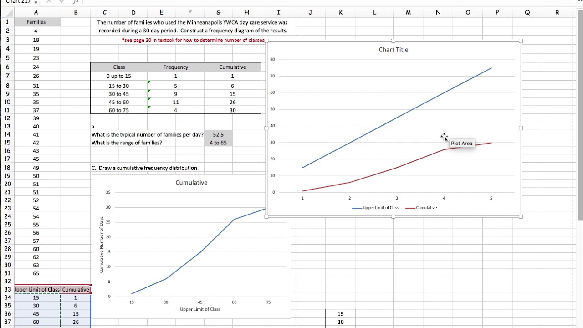Select column R header
This screenshot has height=328, width=583.
(x=557, y=12)
